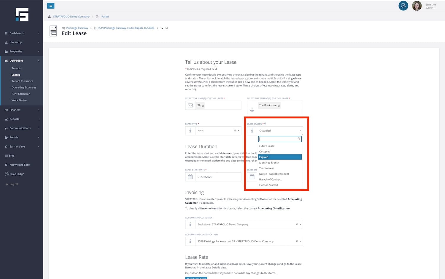Select Expired from lease status list
Image resolution: width=445 pixels, height=279 pixels.
pos(280,157)
